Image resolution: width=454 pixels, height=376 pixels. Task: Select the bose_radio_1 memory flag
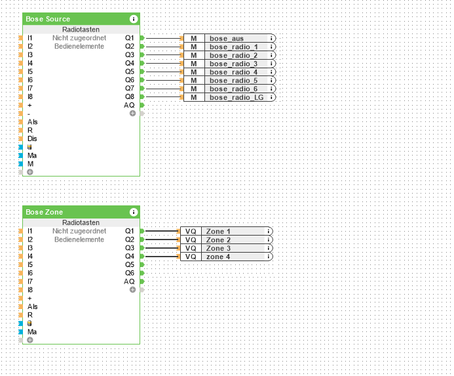(229, 47)
